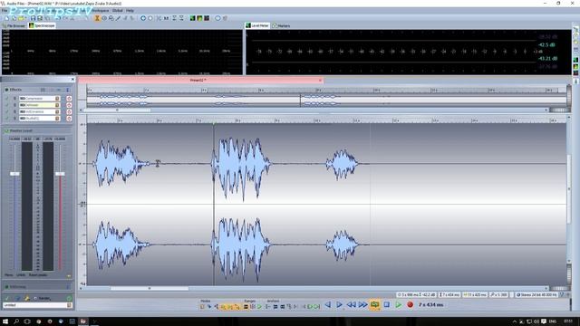Viewport: 580px width, 326px height.
Task: Toggle the Master Level section green checkmark
Action: (6, 130)
